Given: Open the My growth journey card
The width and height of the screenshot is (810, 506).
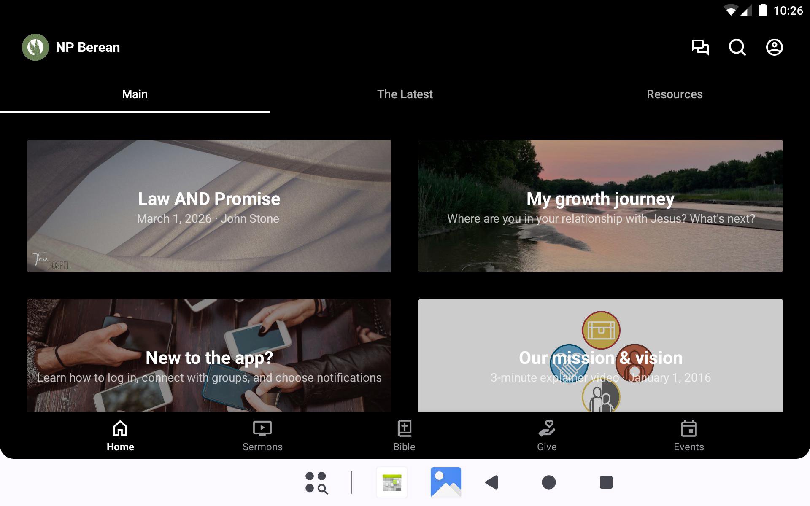Looking at the screenshot, I should (x=600, y=206).
